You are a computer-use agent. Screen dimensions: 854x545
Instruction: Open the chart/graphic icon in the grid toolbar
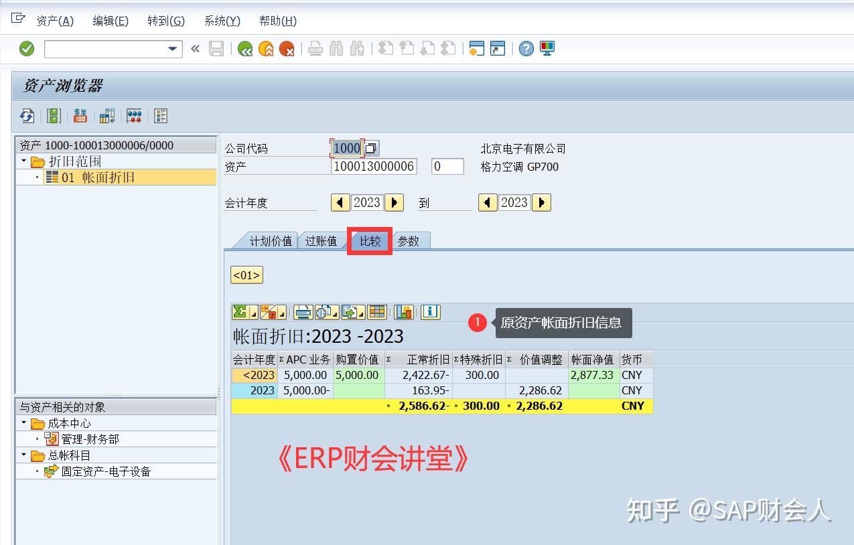pyautogui.click(x=403, y=312)
